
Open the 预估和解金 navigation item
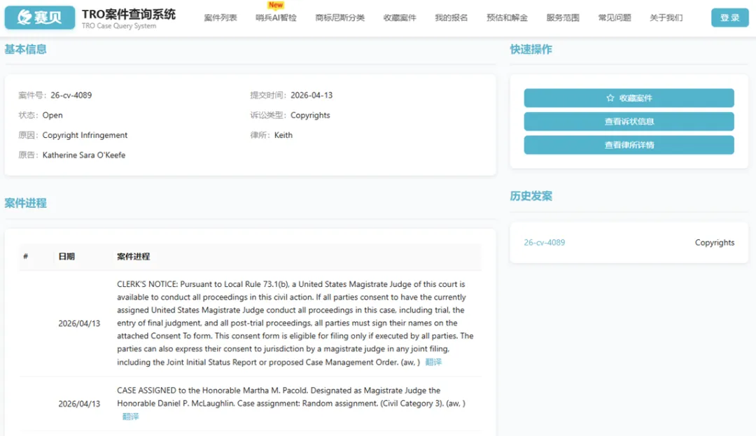[507, 17]
